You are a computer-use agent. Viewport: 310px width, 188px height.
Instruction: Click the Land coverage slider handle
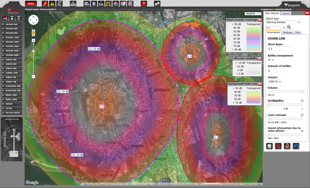pyautogui.click(x=270, y=119)
